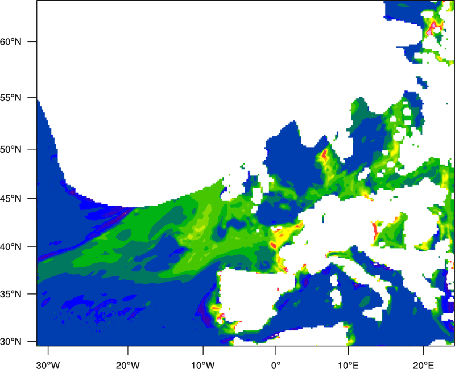Screen dimensions: 455x369
Task: Click the 20°E longitude label
Action: tap(423, 365)
